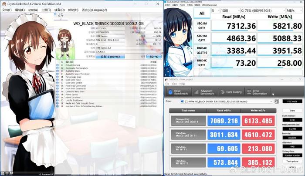
Task: Switch to the Advanced Benchmark tab
Action: [204, 92]
